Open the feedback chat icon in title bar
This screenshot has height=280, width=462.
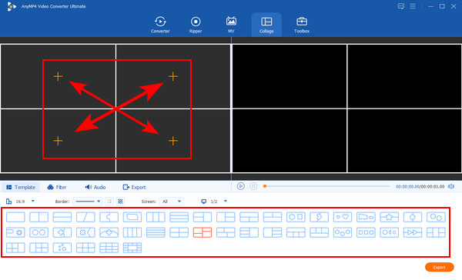pyautogui.click(x=400, y=6)
